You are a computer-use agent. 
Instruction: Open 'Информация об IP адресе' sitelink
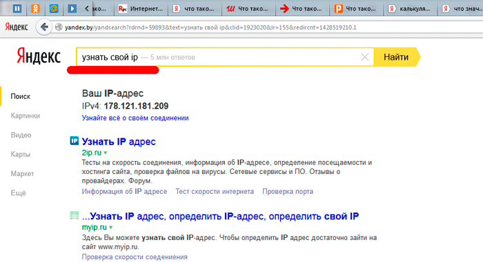coord(124,192)
